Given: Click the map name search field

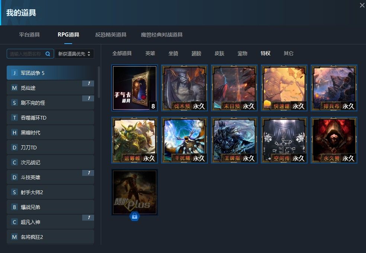Looking at the screenshot, I should point(26,54).
